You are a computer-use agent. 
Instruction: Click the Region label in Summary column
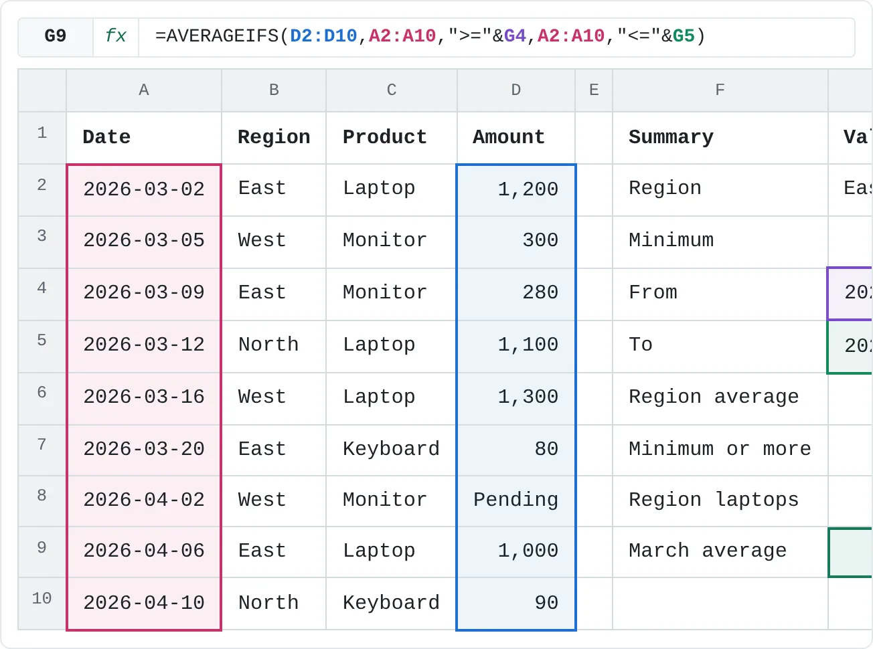[720, 190]
